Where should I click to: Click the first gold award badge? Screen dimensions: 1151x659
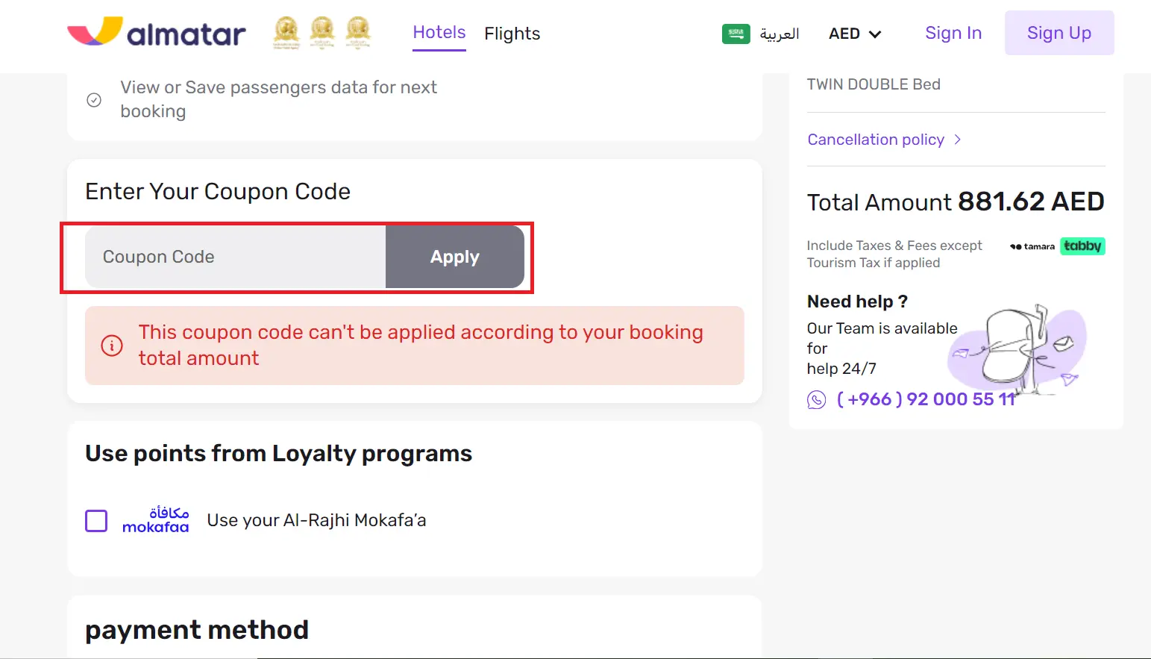(285, 33)
